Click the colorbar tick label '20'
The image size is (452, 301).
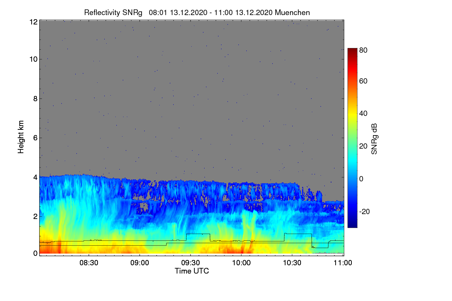coord(363,146)
